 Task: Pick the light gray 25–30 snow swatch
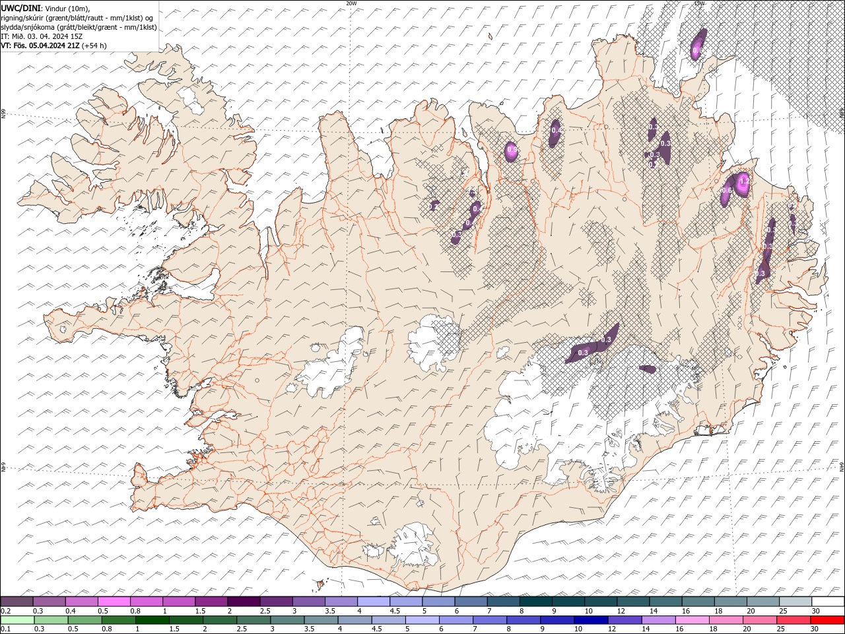tap(795, 601)
